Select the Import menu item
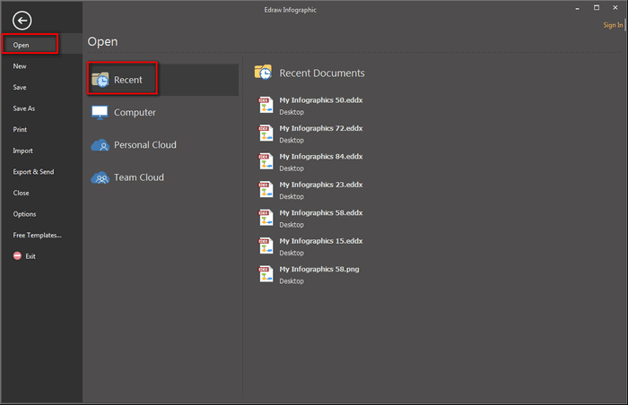The image size is (628, 405). click(x=23, y=151)
